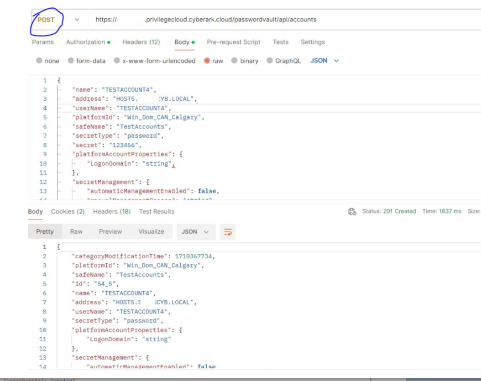Click the response "platformAccountProperties" line

(127, 330)
